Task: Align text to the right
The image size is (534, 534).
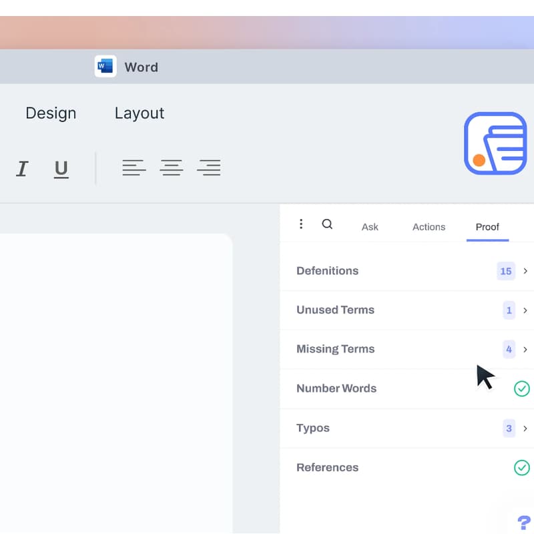Action: click(209, 168)
